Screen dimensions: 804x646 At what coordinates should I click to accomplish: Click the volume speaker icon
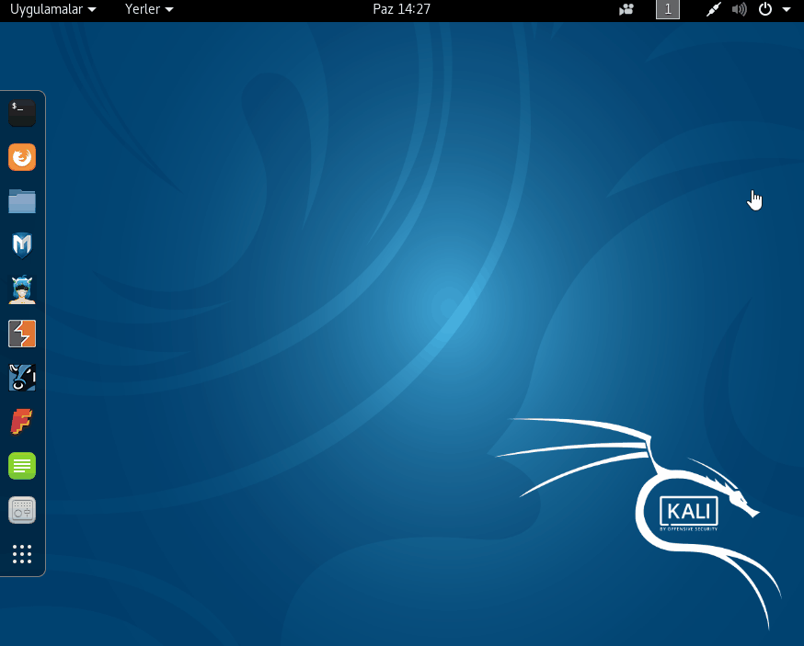pos(739,9)
